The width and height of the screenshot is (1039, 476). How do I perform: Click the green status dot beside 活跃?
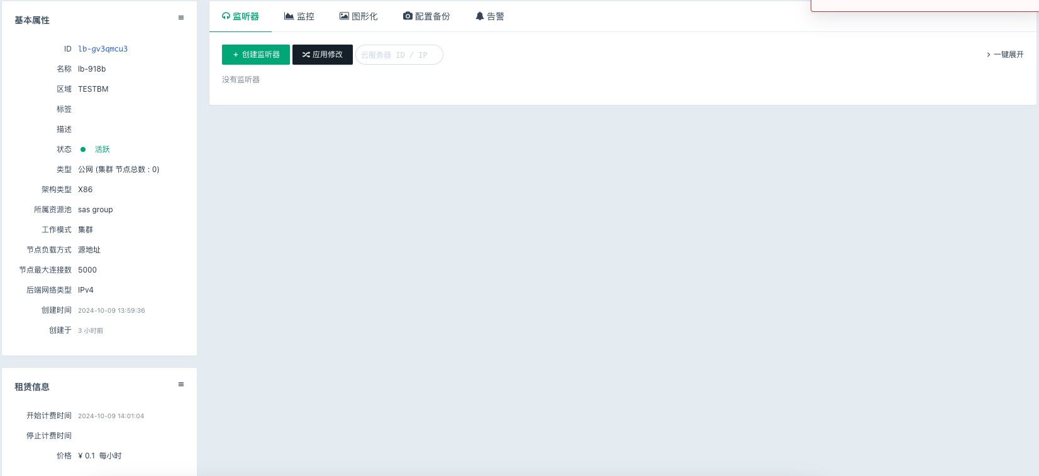tap(83, 149)
